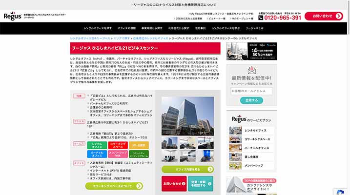Open the My Regus online booking link

click(x=221, y=14)
